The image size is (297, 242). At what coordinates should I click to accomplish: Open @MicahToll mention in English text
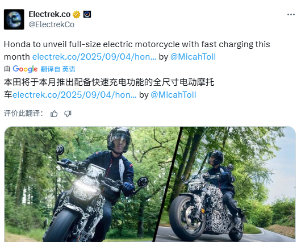pyautogui.click(x=193, y=57)
